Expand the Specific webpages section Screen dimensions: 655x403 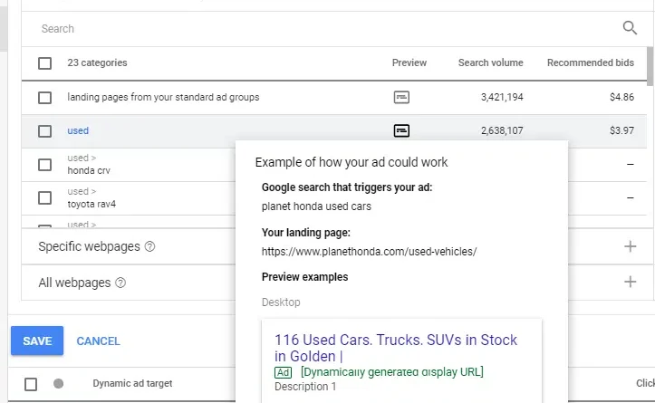[x=631, y=246]
